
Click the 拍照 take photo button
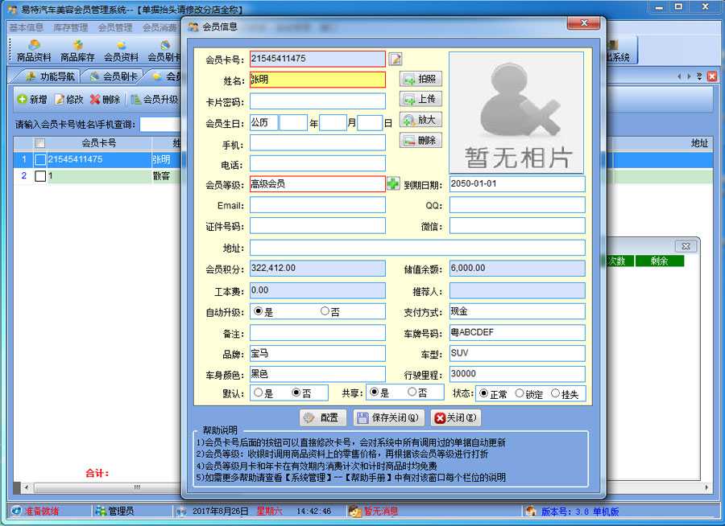420,79
